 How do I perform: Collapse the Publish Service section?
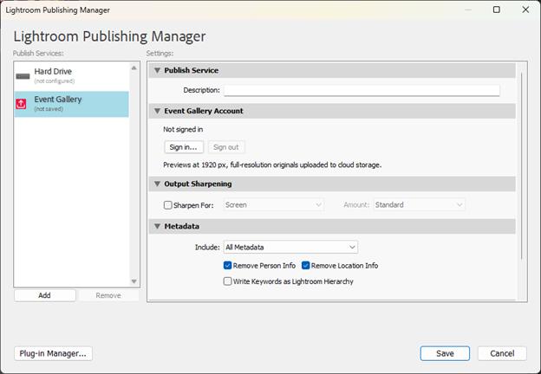pyautogui.click(x=157, y=70)
